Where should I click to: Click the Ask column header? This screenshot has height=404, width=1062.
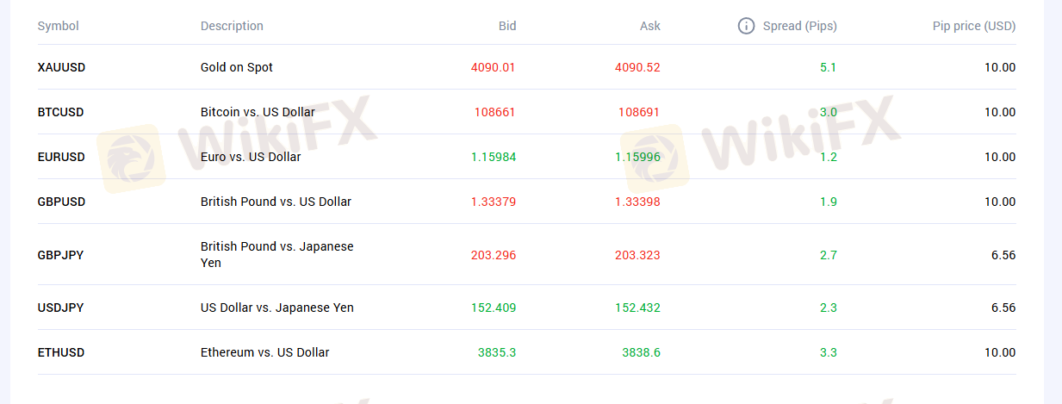[x=650, y=26]
